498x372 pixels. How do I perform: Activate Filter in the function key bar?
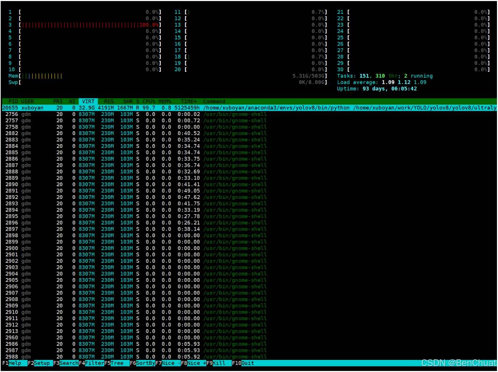91,363
